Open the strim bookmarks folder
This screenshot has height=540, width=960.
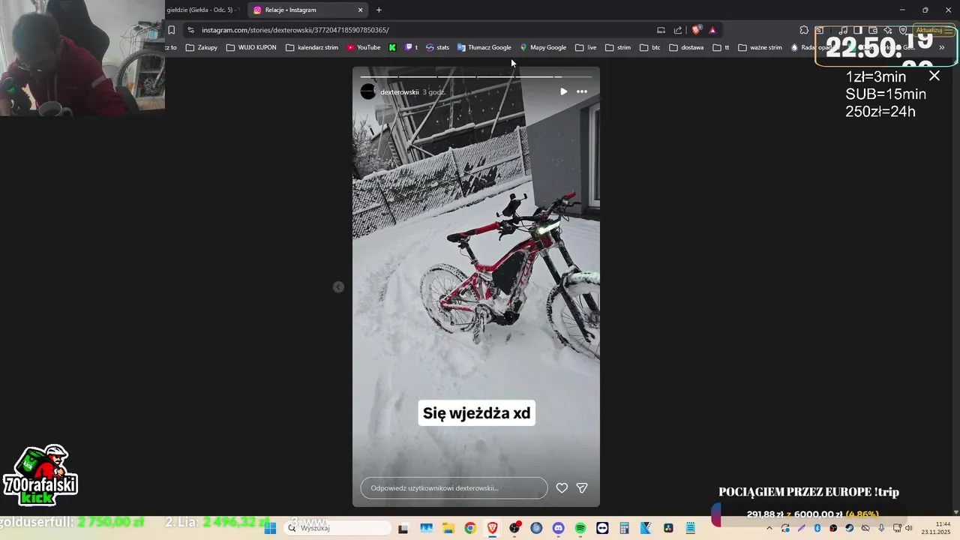618,47
